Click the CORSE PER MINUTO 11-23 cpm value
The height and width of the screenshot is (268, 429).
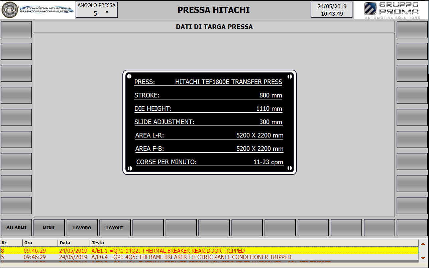click(268, 162)
